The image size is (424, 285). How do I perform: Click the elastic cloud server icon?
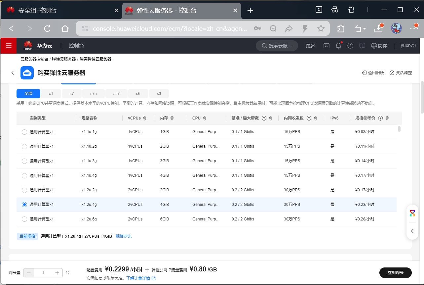coord(27,73)
